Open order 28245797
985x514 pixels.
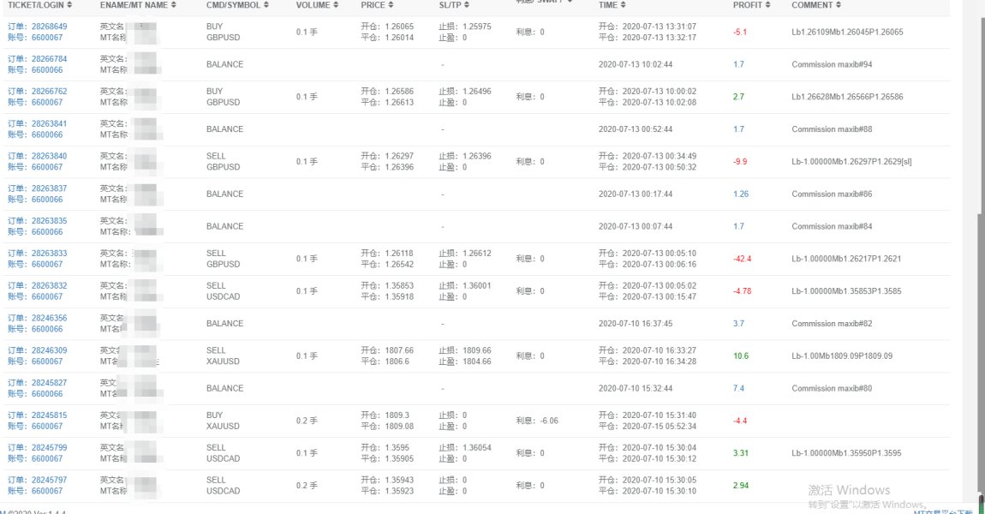(49, 480)
